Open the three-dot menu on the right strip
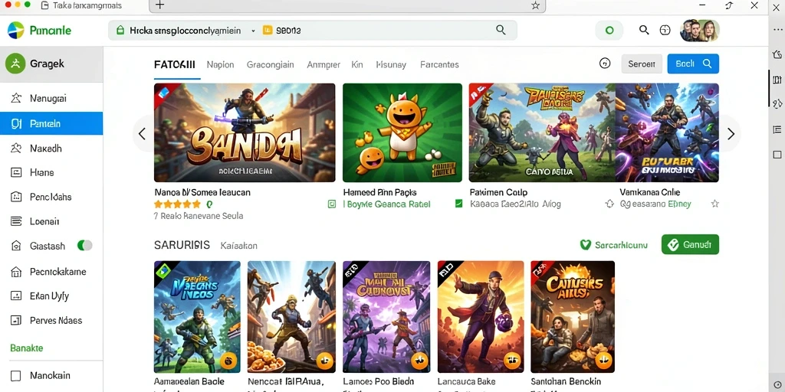 777,30
